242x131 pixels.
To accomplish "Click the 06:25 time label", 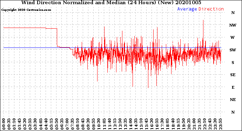I will coord(62,124).
